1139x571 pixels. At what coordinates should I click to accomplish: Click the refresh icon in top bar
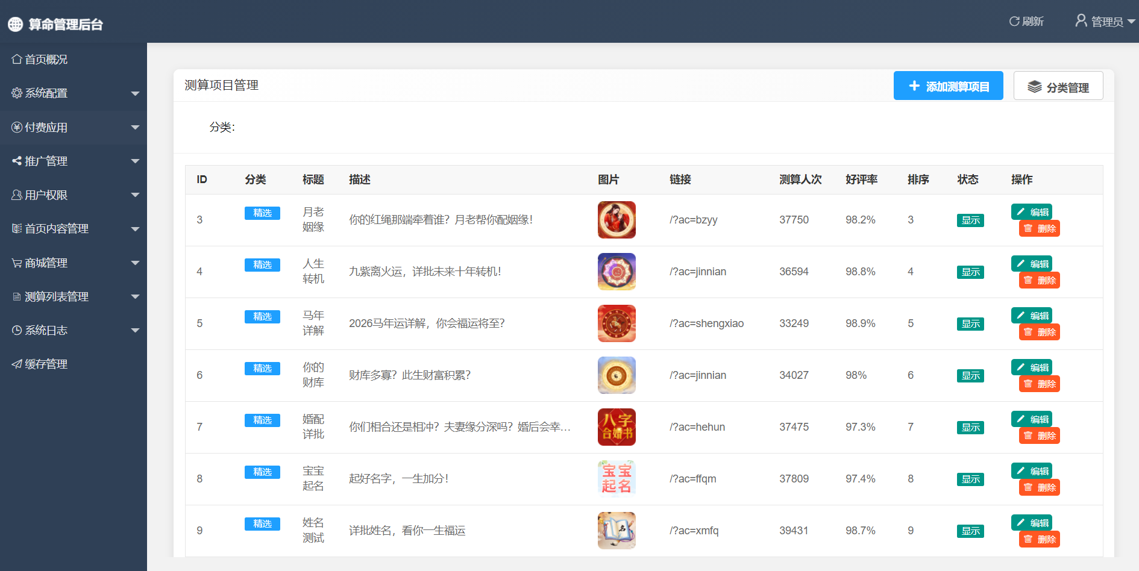click(1014, 22)
